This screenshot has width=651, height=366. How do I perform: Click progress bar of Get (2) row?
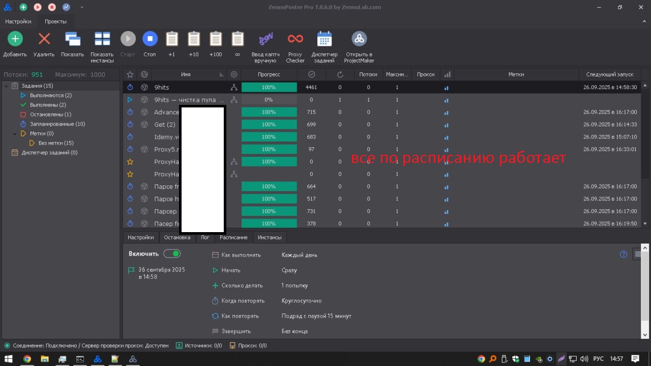click(269, 125)
